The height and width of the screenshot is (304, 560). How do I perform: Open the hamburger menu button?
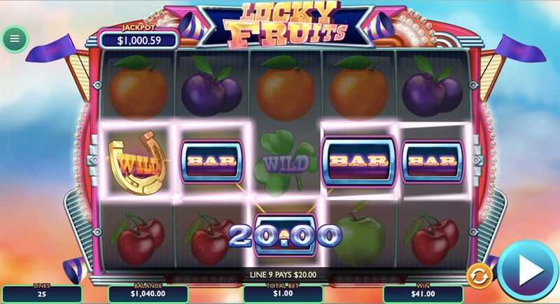tap(15, 39)
